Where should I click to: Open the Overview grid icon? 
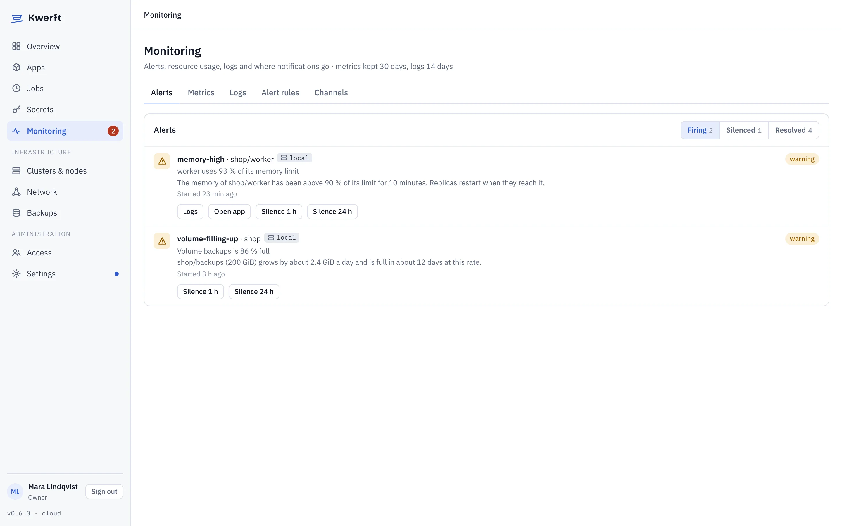pyautogui.click(x=16, y=46)
